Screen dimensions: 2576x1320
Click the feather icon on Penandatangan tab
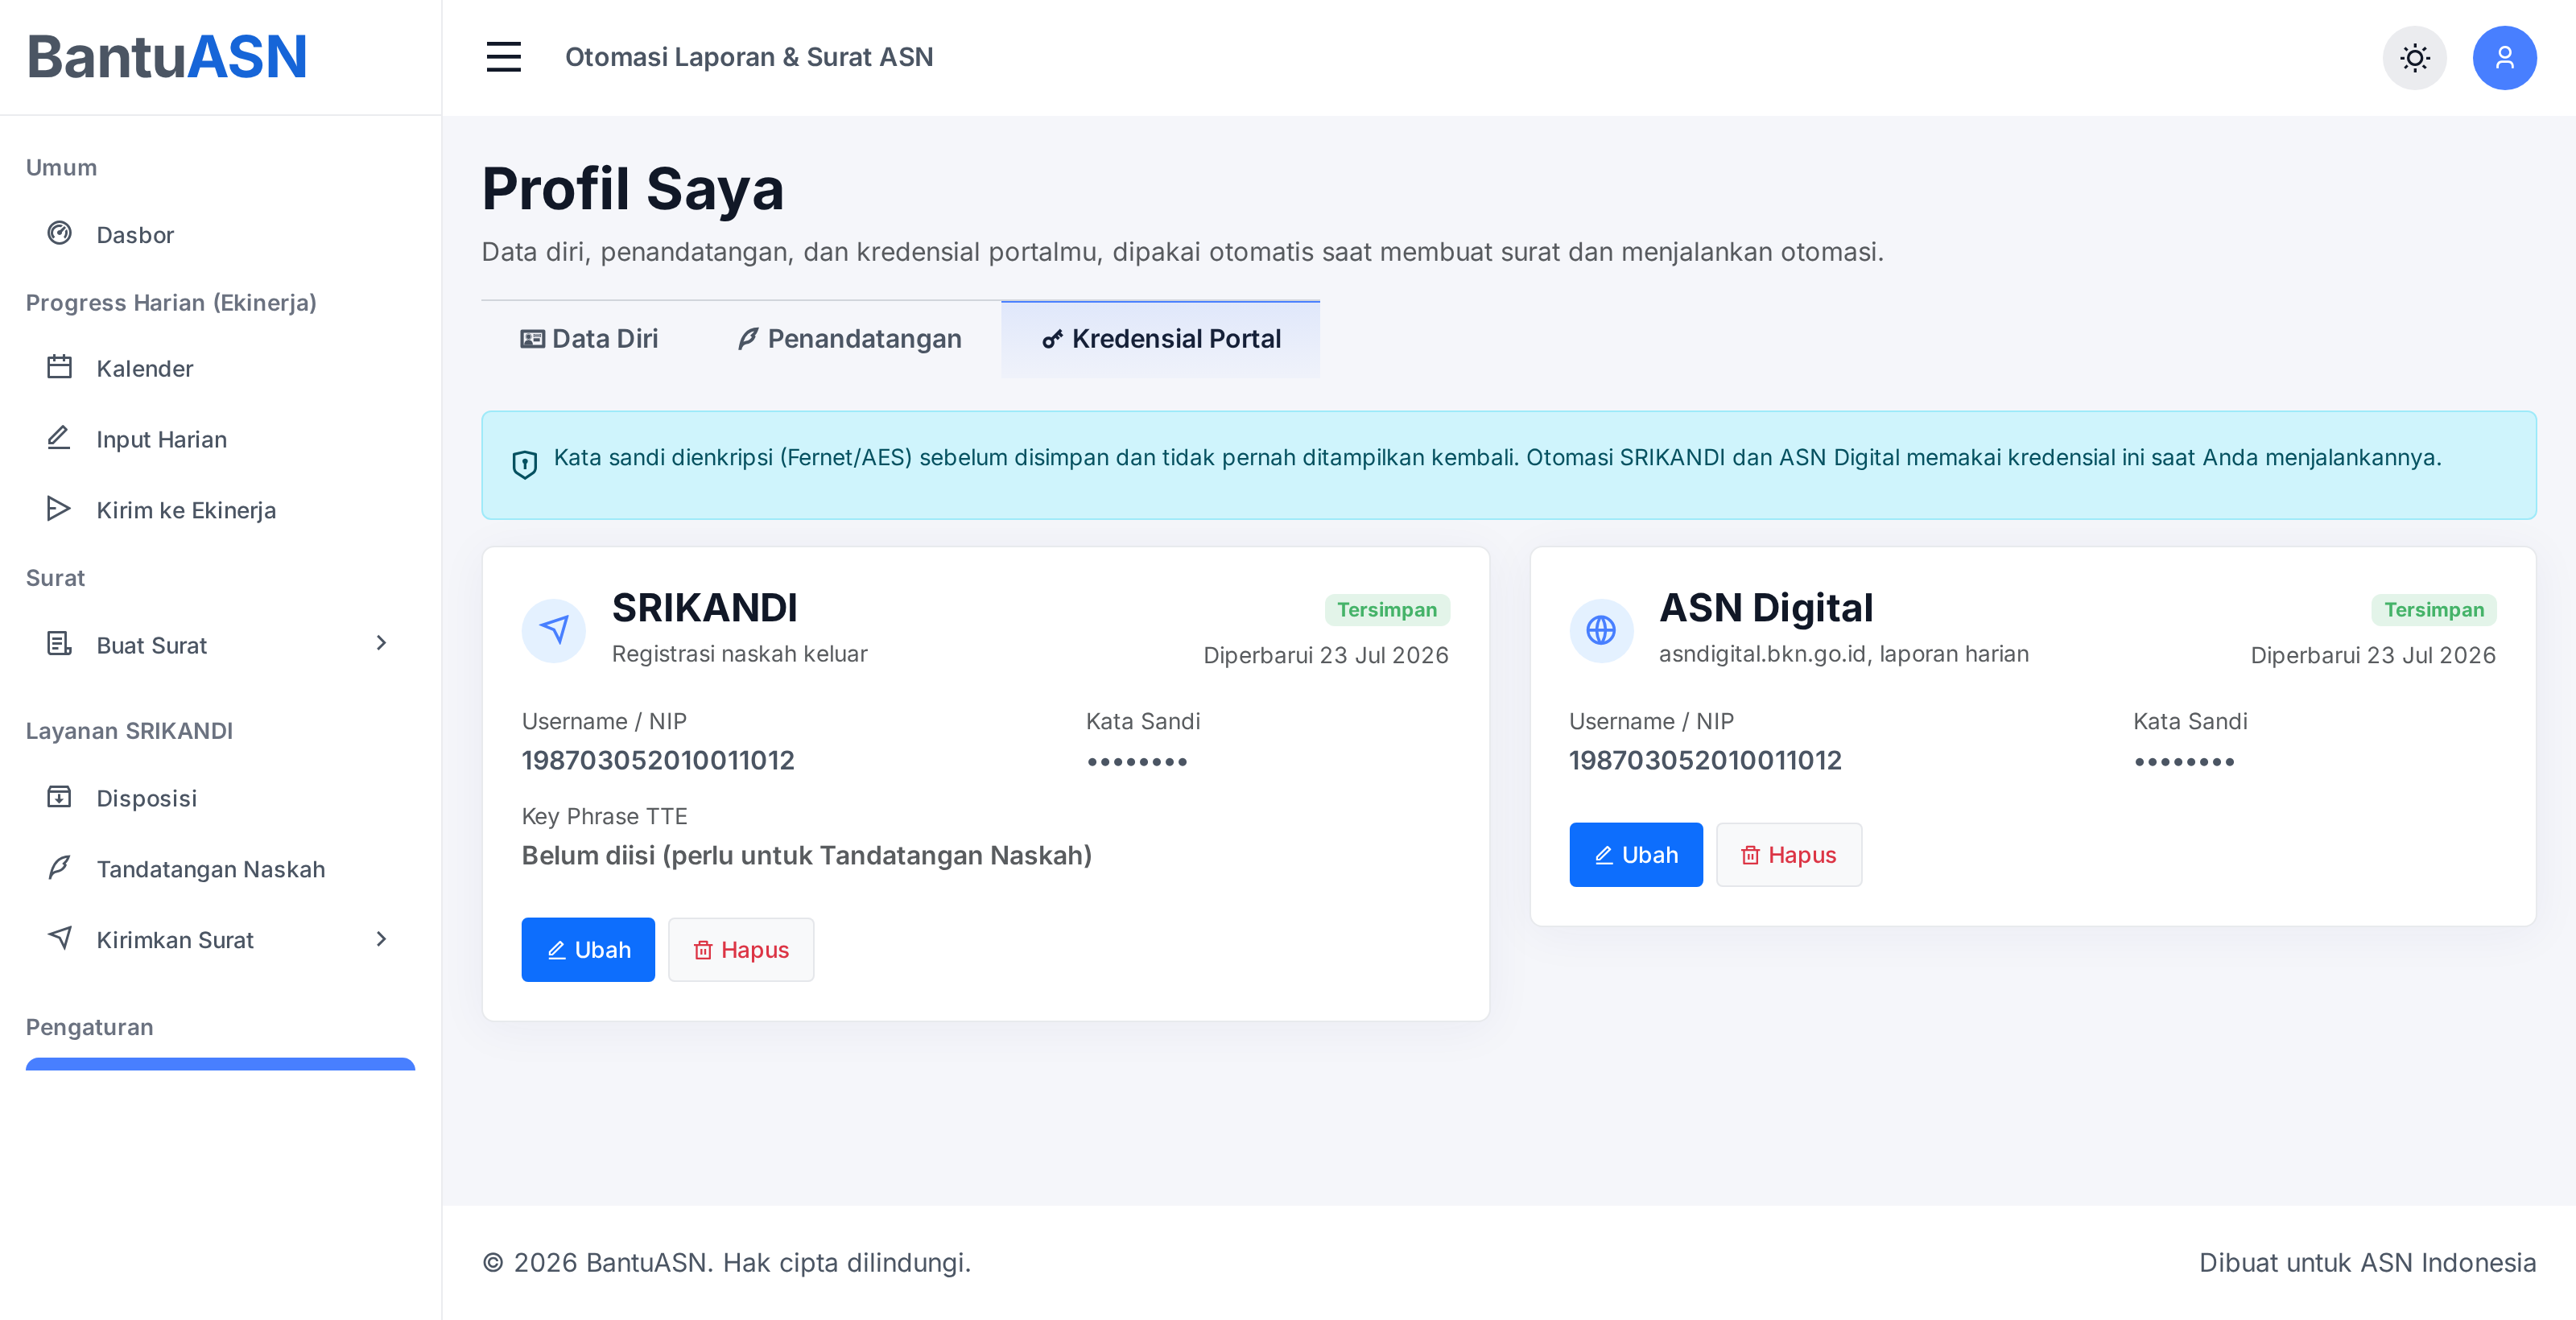[x=748, y=339]
